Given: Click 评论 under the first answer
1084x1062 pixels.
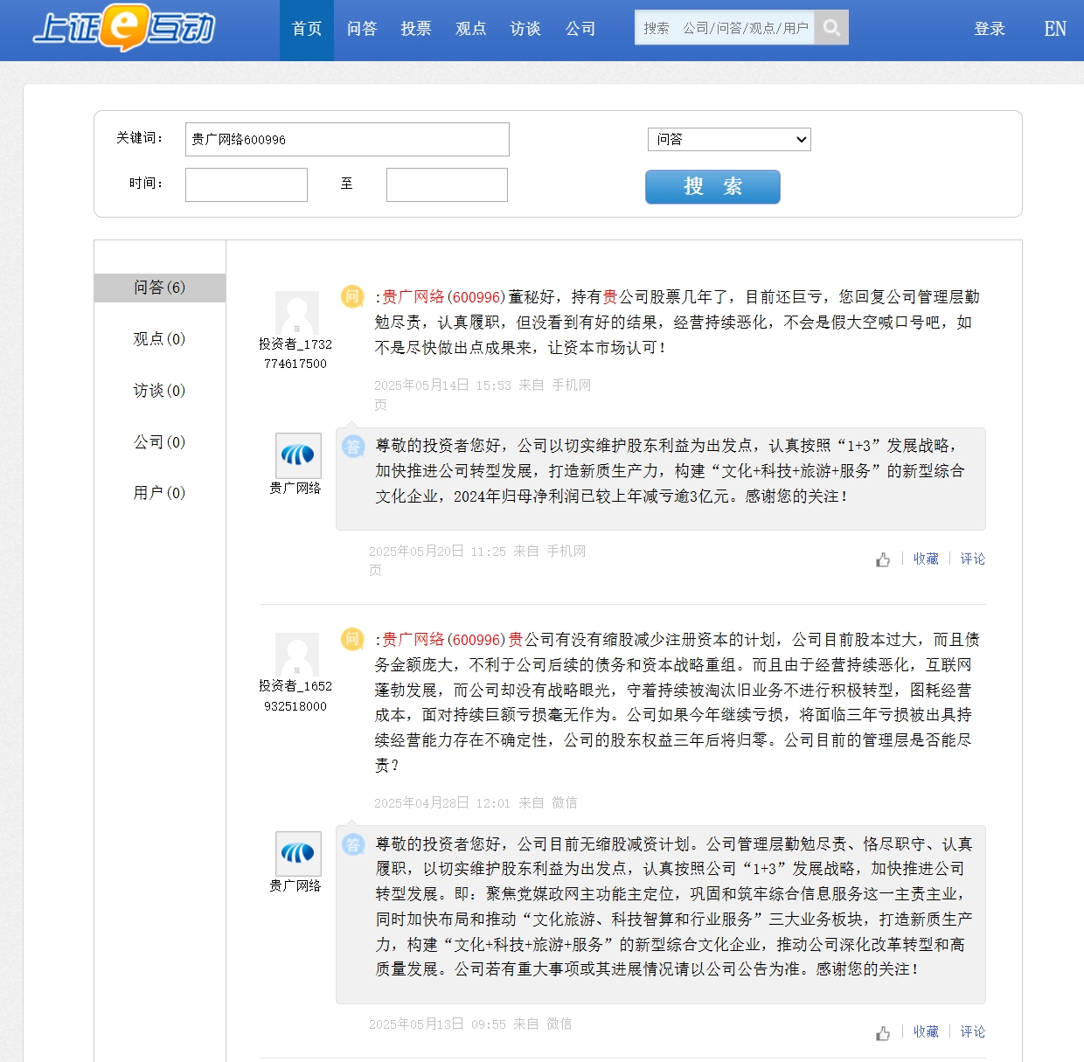Looking at the screenshot, I should (x=972, y=559).
